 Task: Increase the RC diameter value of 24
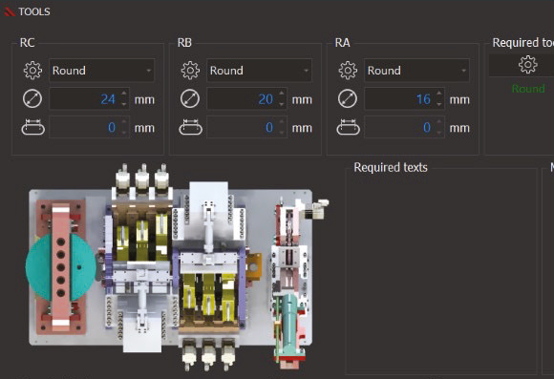[124, 94]
